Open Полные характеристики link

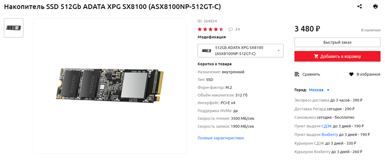[221, 138]
